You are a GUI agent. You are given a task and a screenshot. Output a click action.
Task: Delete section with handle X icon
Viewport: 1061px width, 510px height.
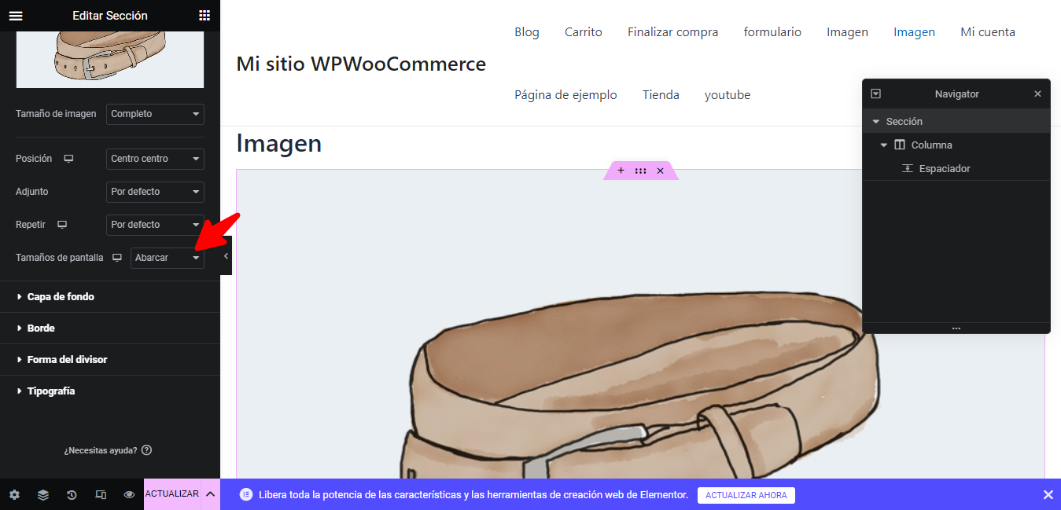pyautogui.click(x=661, y=171)
